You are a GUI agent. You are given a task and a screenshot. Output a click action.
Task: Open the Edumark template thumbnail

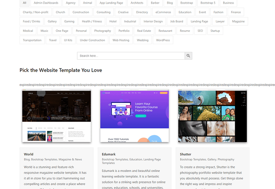[134, 116]
